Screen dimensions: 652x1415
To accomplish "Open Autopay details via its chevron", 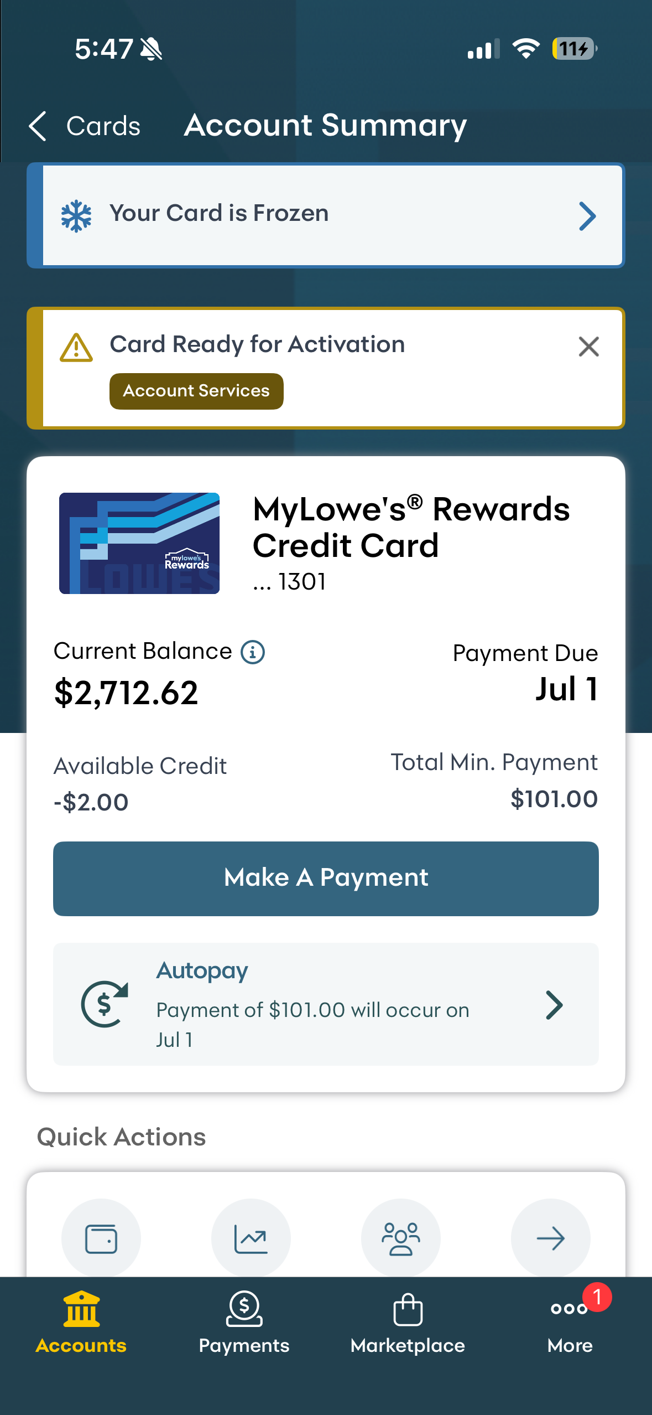I will (554, 1005).
